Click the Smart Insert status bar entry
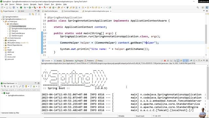Screen dimensions: 209x118 [x=140, y=116]
